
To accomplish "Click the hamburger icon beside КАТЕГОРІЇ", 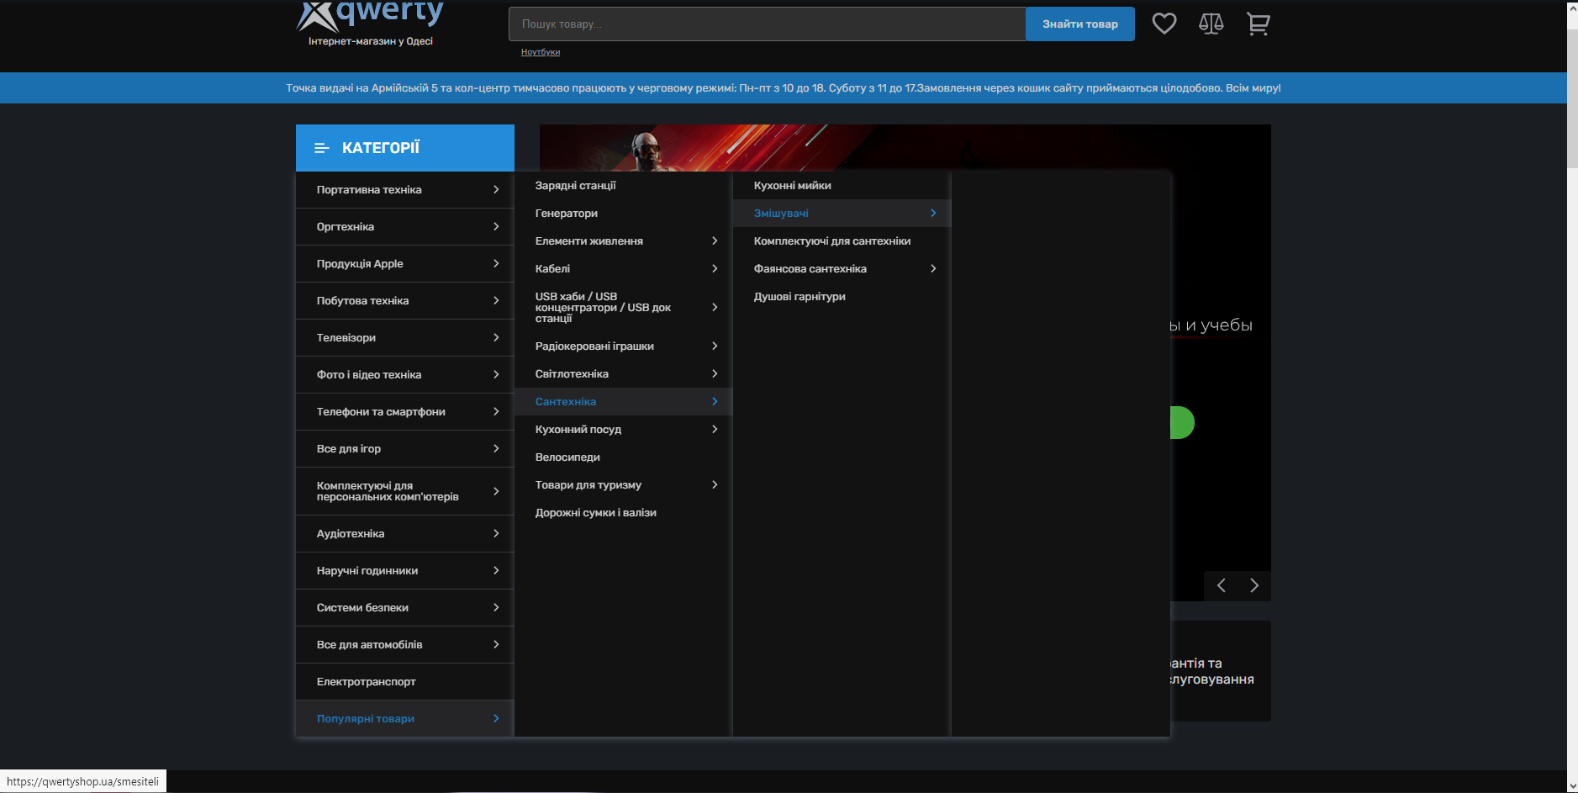I will pos(321,148).
